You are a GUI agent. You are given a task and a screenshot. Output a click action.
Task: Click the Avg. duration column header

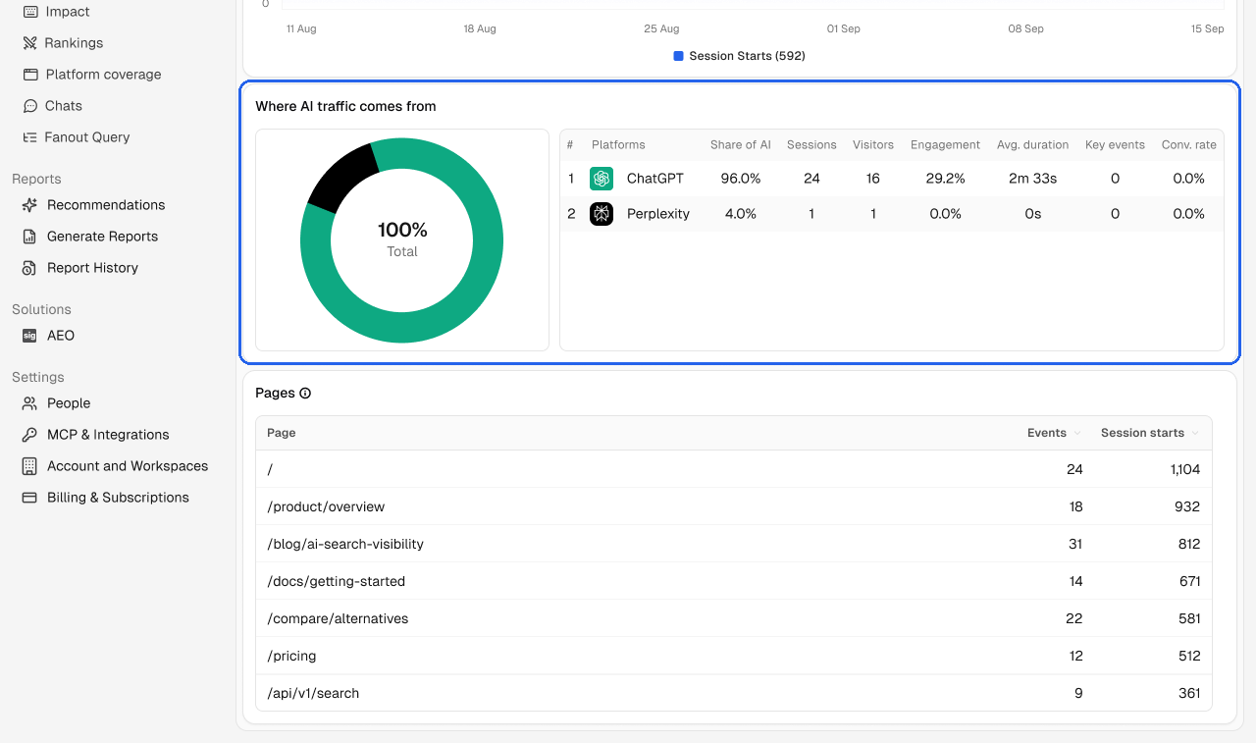click(1033, 145)
